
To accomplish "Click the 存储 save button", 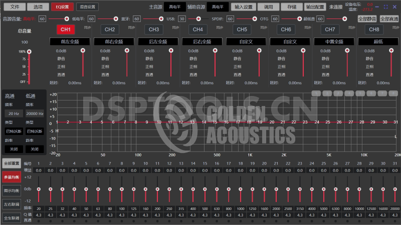I will click(292, 7).
